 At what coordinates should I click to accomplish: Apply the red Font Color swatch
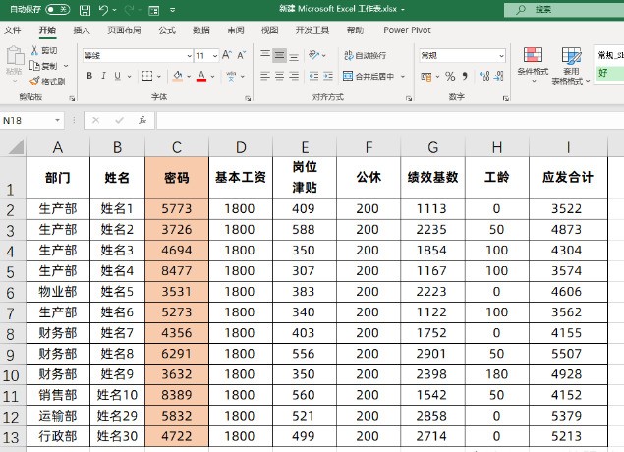pyautogui.click(x=201, y=76)
